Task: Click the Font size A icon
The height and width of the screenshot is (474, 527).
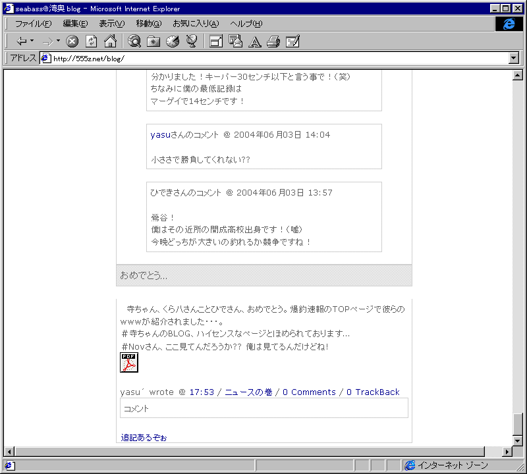Action: pyautogui.click(x=254, y=42)
